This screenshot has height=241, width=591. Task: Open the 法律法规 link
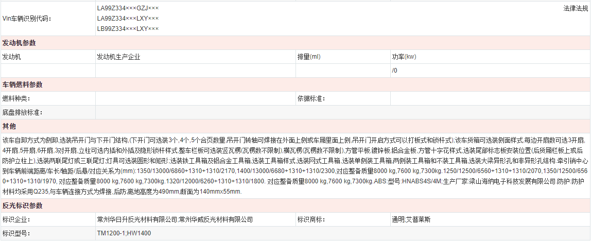576,8
